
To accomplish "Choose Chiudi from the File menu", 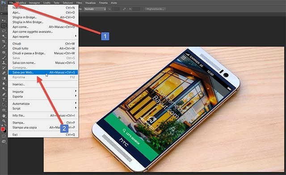I will click(x=43, y=44).
